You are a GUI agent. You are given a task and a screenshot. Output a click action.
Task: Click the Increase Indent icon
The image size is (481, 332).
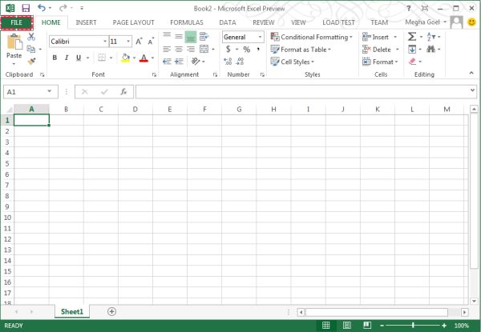179,62
